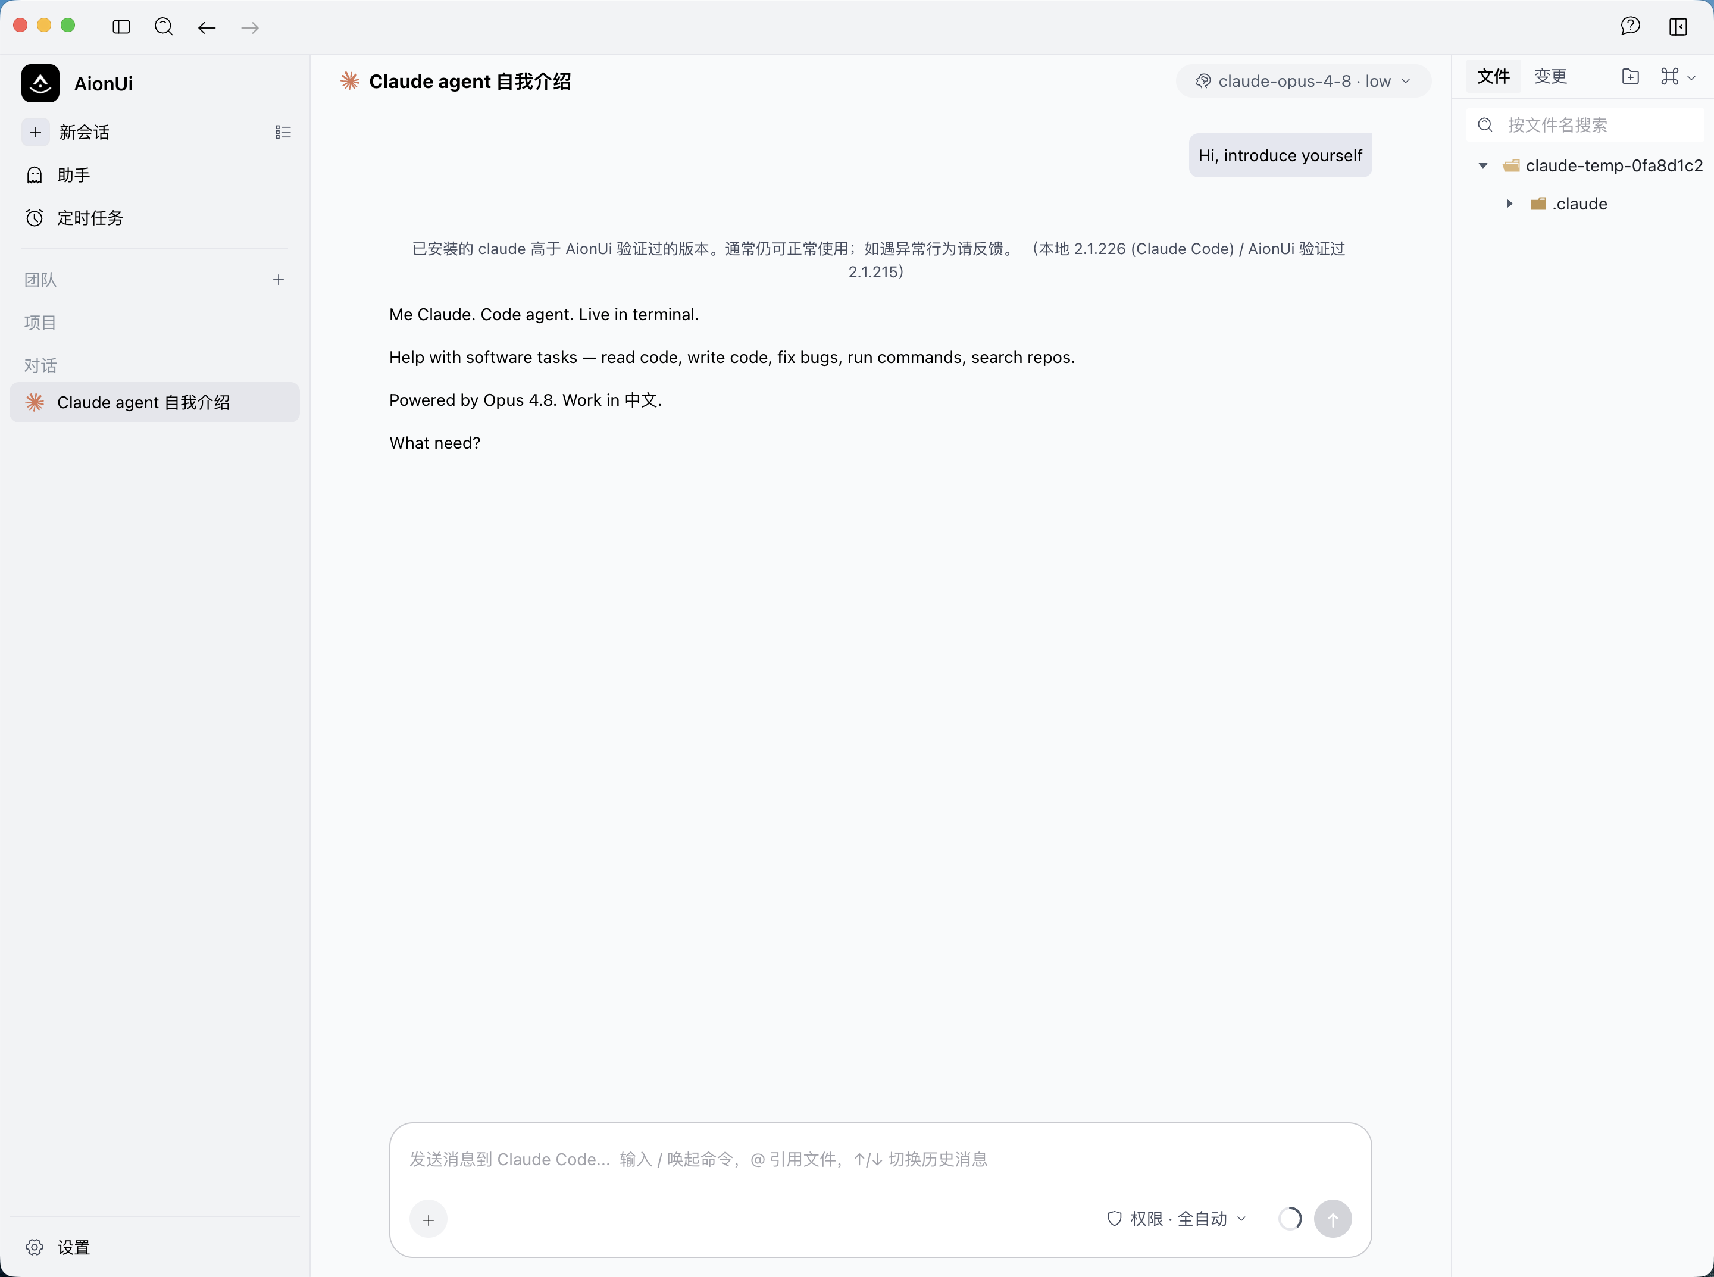Click the model icon before claude-opus-4-8
Viewport: 1714px width, 1277px height.
pyautogui.click(x=1203, y=81)
